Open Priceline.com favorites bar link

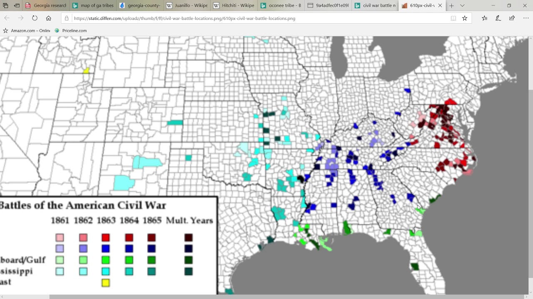(x=71, y=31)
